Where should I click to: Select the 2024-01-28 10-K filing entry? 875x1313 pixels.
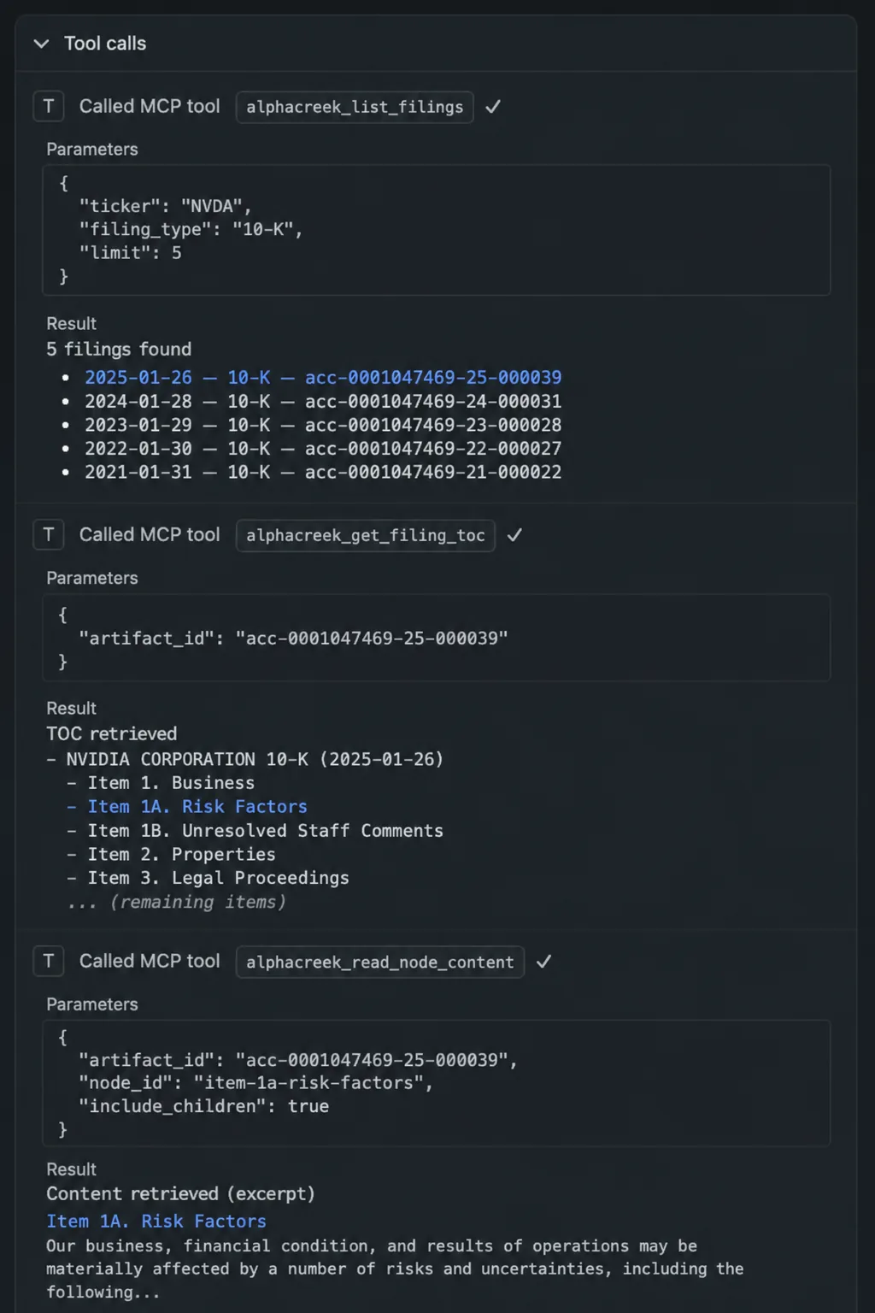[323, 402]
